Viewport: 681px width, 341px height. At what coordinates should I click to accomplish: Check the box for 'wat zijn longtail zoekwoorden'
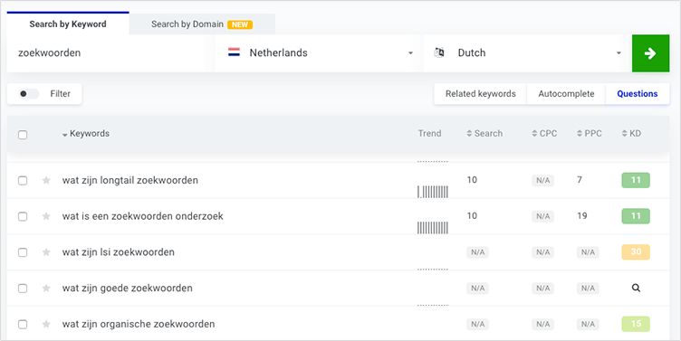23,181
